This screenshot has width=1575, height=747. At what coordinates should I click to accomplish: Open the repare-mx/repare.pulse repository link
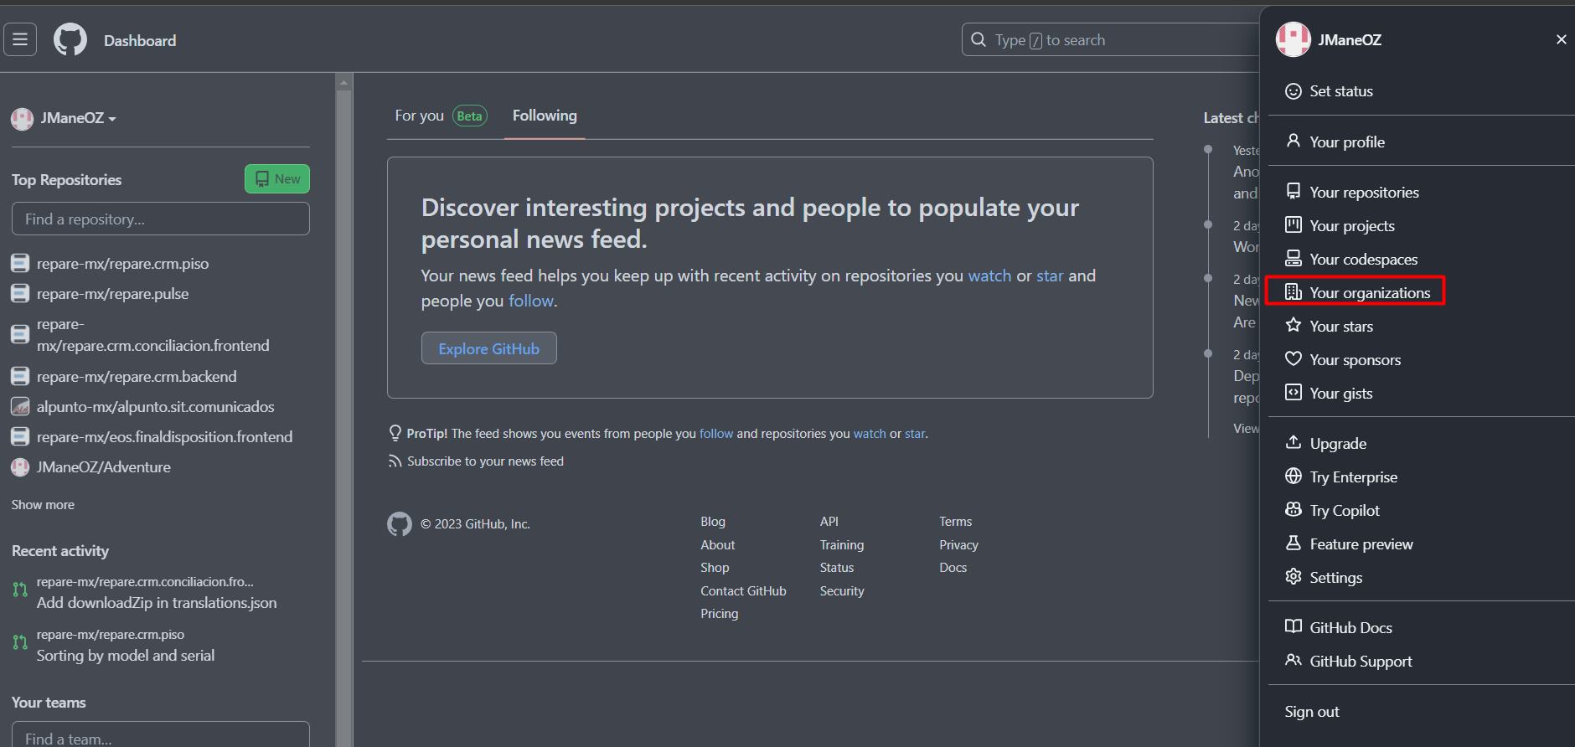tap(112, 294)
